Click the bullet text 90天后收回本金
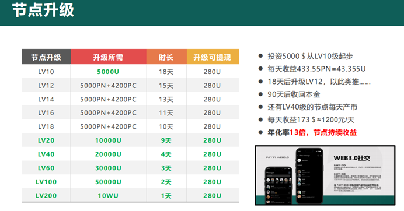Screen dimensions: 404x211 [x=294, y=94]
